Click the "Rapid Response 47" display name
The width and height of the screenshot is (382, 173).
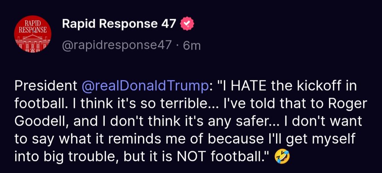(119, 24)
